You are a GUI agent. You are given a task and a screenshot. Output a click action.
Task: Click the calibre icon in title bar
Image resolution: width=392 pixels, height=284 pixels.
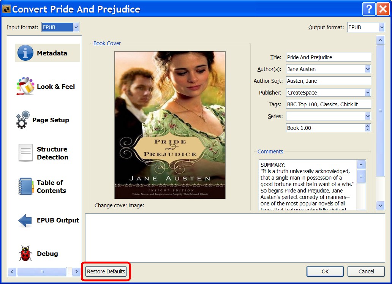point(6,9)
